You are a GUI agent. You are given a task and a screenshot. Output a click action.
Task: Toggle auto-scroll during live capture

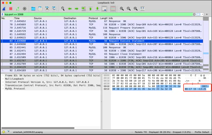[x=104, y=9]
